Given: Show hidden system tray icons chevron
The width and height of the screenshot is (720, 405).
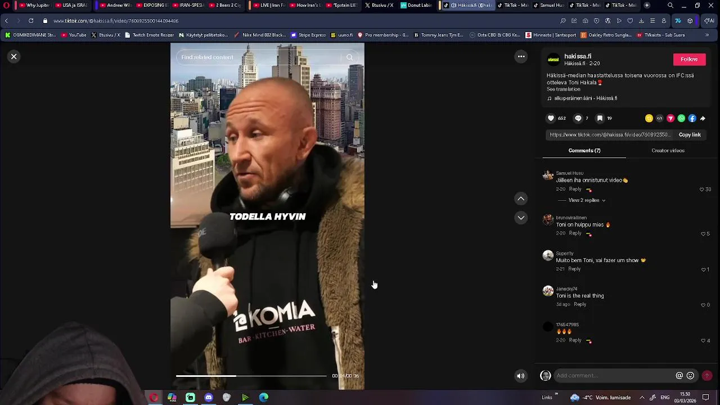Looking at the screenshot, I should tap(642, 398).
